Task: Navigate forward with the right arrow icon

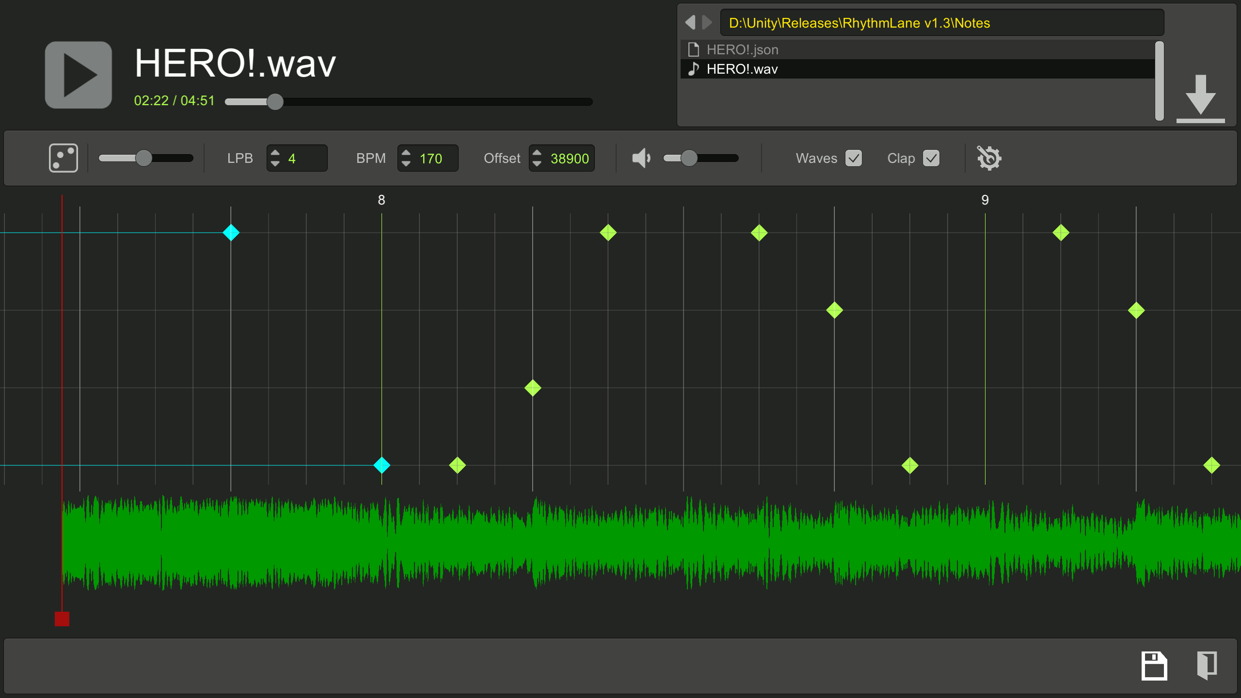Action: click(x=707, y=22)
